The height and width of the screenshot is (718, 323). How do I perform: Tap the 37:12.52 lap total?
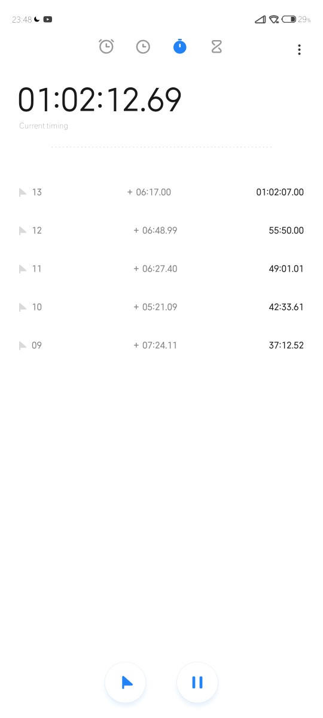click(x=287, y=345)
